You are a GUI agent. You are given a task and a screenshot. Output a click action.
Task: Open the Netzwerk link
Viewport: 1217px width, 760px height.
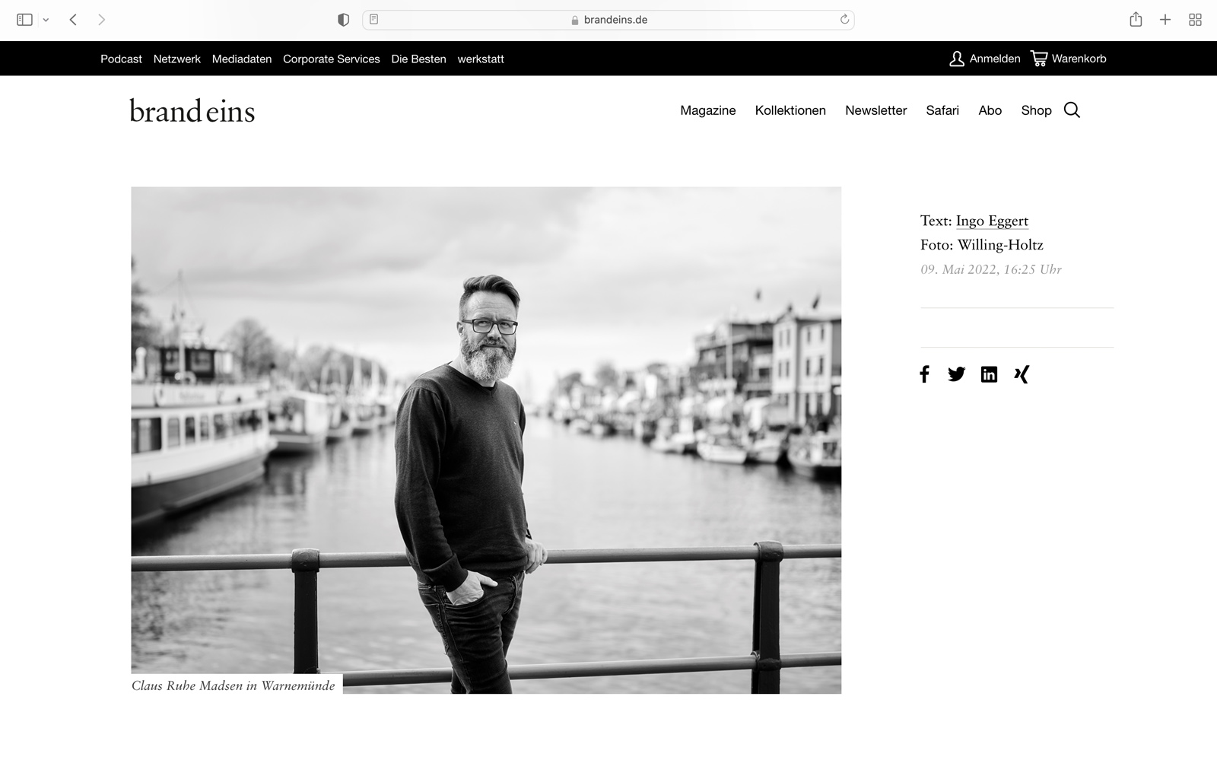177,59
